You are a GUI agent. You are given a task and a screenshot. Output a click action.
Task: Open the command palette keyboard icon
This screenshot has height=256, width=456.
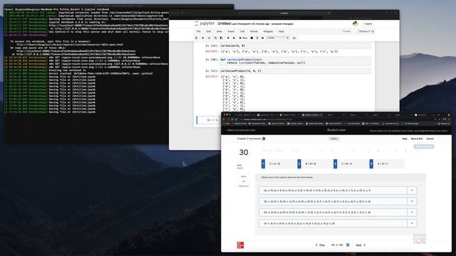click(x=294, y=38)
